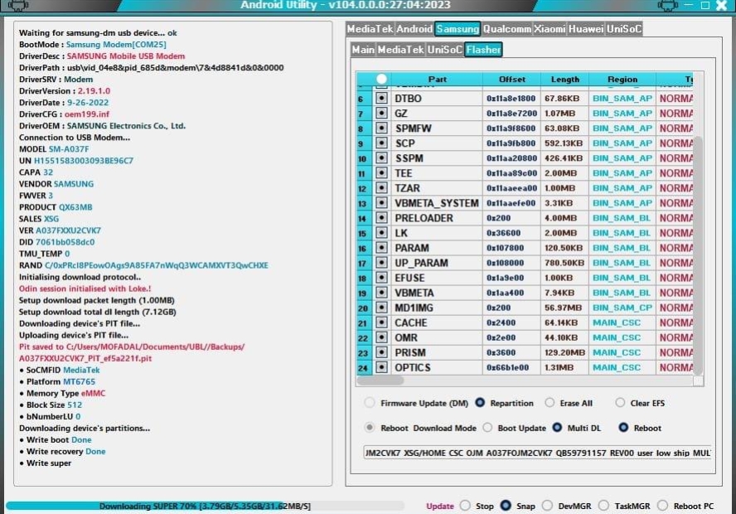This screenshot has height=514, width=736.
Task: Toggle the EFUSE partition checkbox
Action: [x=381, y=278]
